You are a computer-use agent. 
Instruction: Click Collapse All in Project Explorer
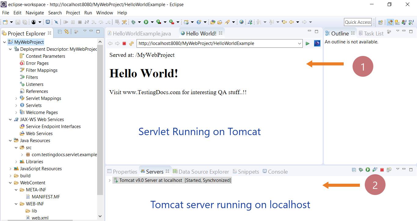pyautogui.click(x=60, y=31)
